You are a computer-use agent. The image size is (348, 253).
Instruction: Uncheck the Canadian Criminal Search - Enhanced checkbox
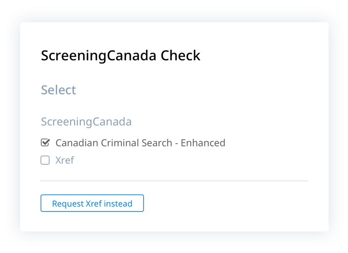45,143
